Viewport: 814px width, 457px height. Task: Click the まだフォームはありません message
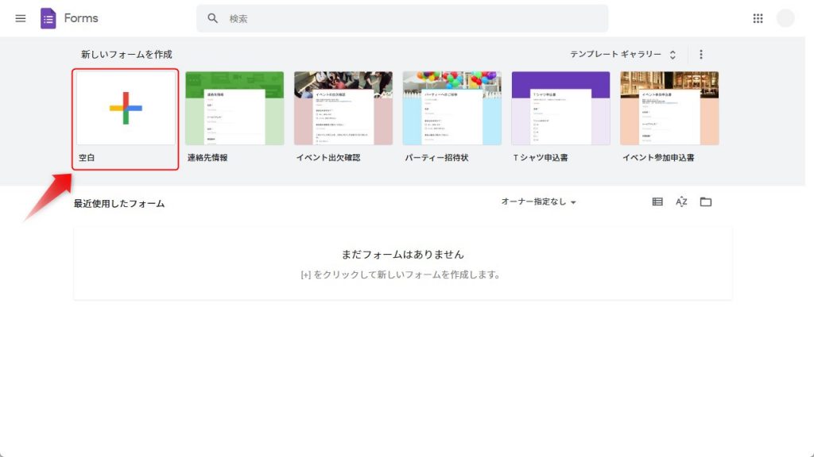tap(402, 255)
